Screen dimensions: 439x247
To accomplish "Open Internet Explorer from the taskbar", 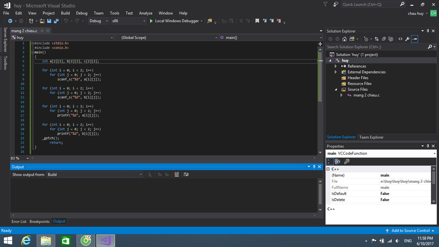I will click(26, 240).
